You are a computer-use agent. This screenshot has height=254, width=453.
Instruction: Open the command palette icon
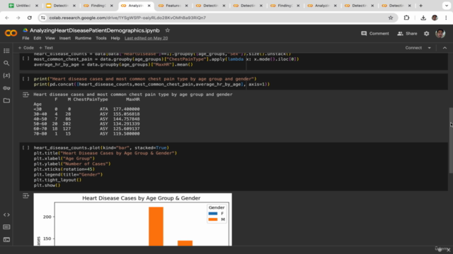tap(6, 227)
